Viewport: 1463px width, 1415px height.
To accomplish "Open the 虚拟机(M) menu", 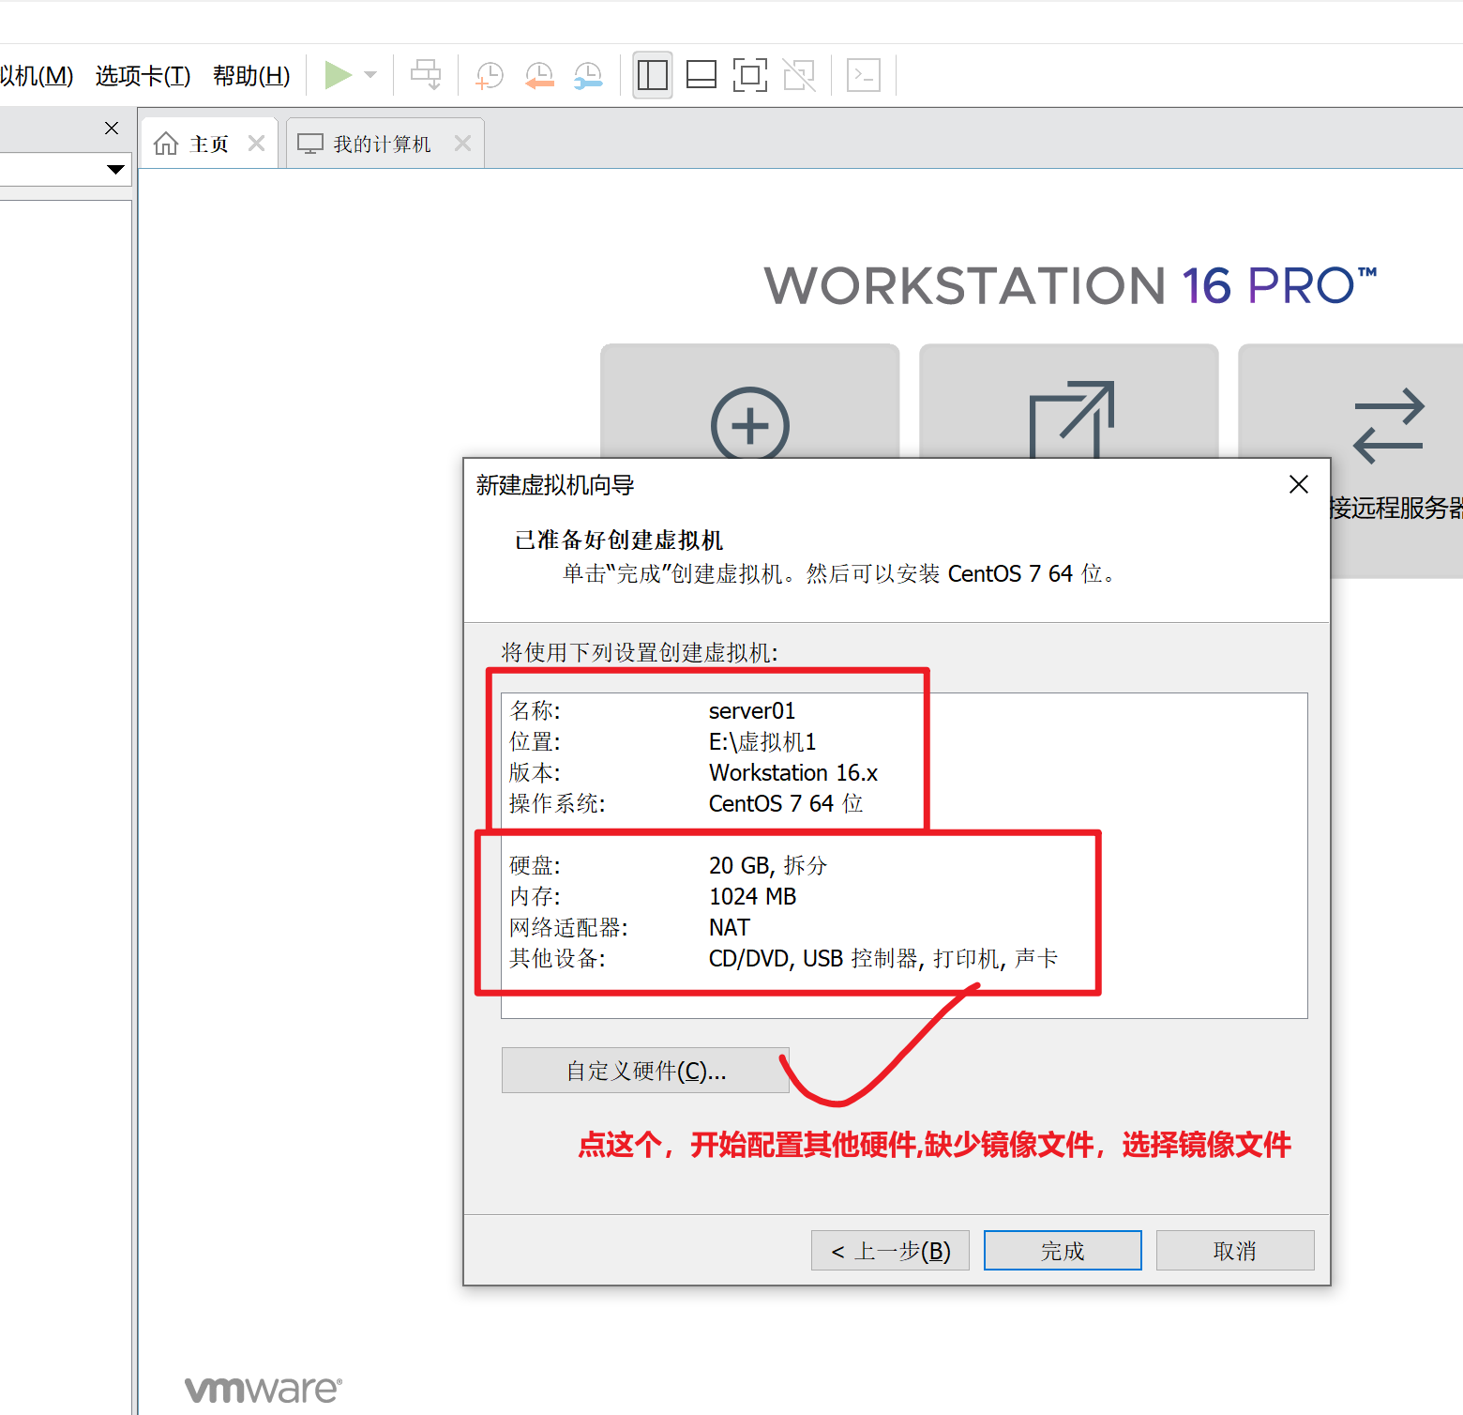I will tap(37, 75).
